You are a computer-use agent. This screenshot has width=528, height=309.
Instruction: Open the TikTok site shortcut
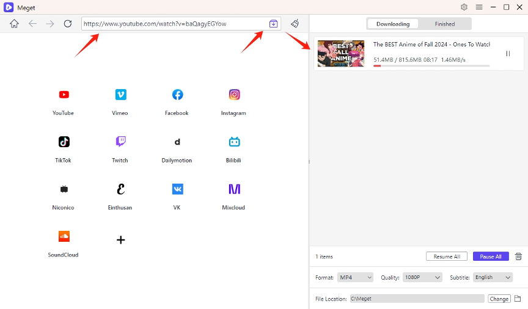point(64,142)
